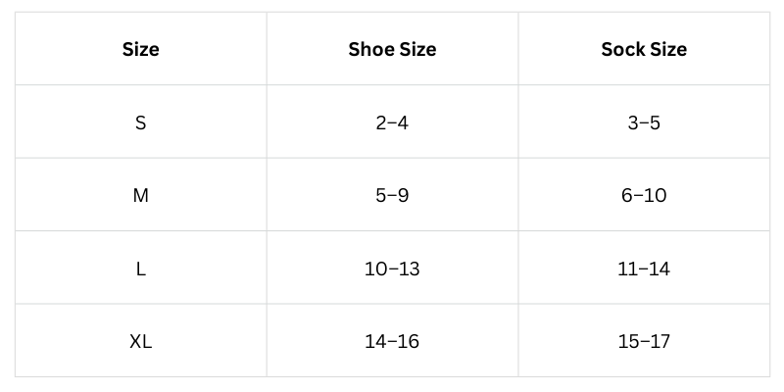Click the 6–10 sock size cell
Viewport: 784px width, 392px height.
pos(644,195)
